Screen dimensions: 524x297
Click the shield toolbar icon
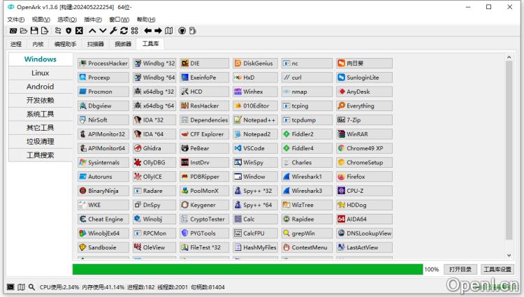tap(68, 31)
